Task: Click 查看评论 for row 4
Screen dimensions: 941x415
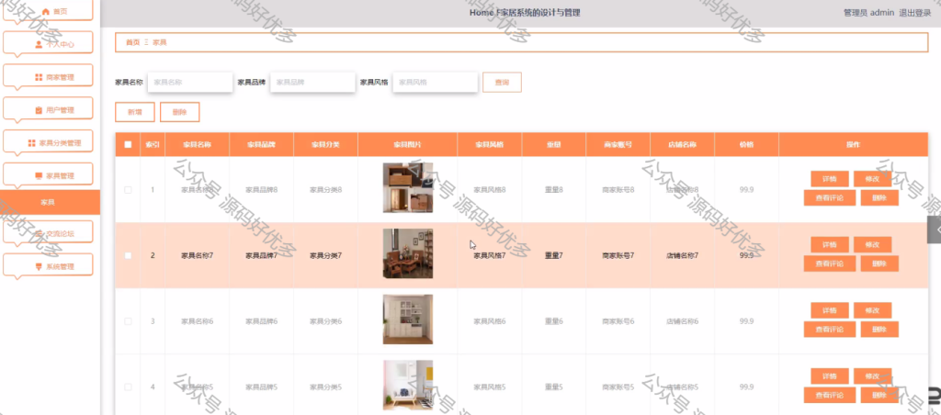Action: coord(830,395)
